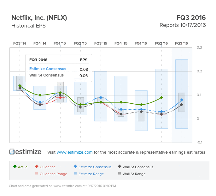Screen dimensions: 216x196
Task: Click the blue Estimize point for FQ3 '15
Action: (x=101, y=97)
